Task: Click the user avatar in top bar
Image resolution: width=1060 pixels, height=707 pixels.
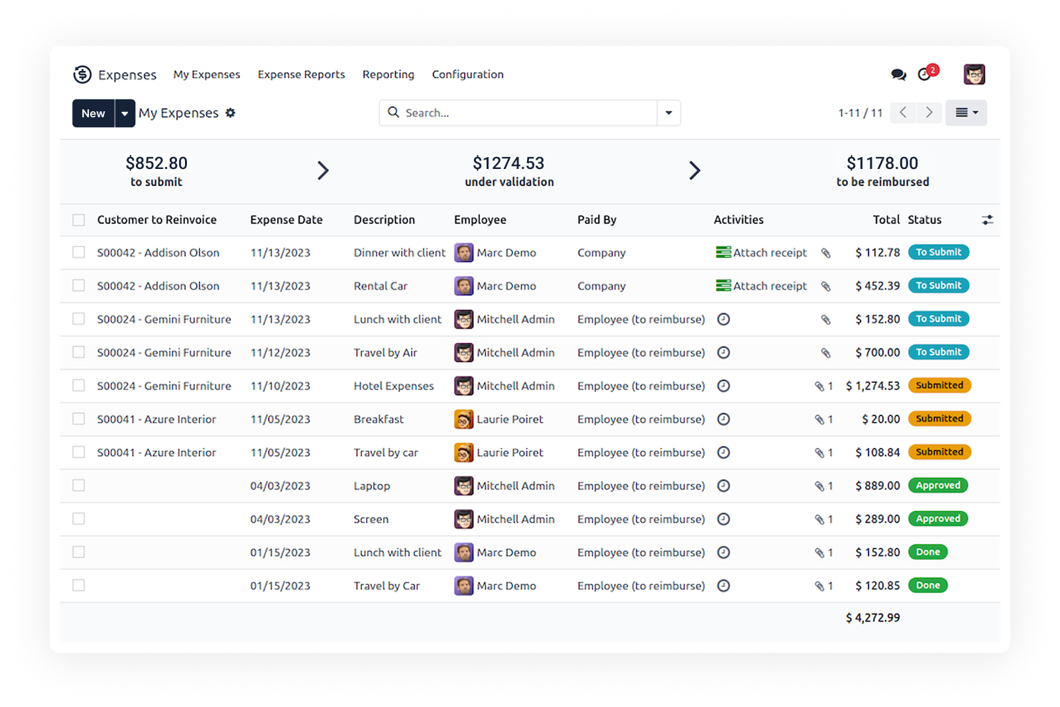Action: (x=974, y=74)
